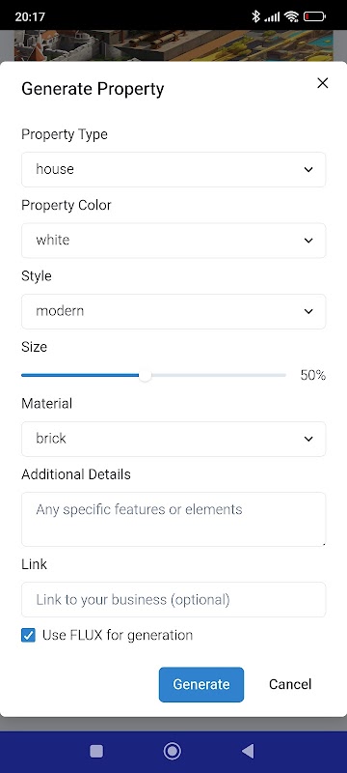Viewport: 347px width, 773px height.
Task: Open the Property Type dropdown showing house
Action: tap(173, 169)
